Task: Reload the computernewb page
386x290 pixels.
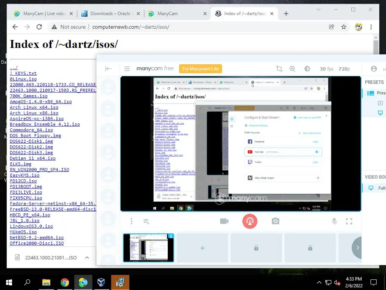Action: click(39, 27)
